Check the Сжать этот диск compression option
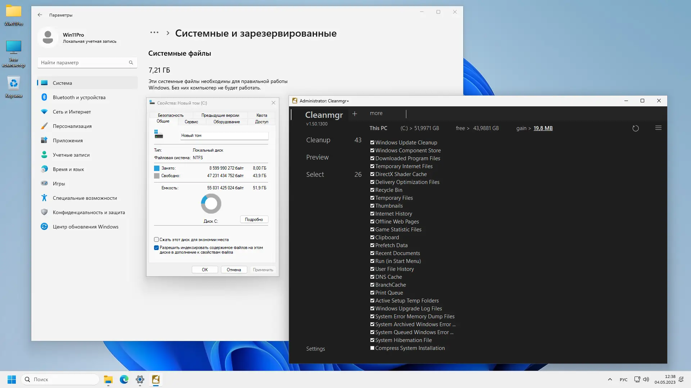The width and height of the screenshot is (691, 388). [x=156, y=239]
